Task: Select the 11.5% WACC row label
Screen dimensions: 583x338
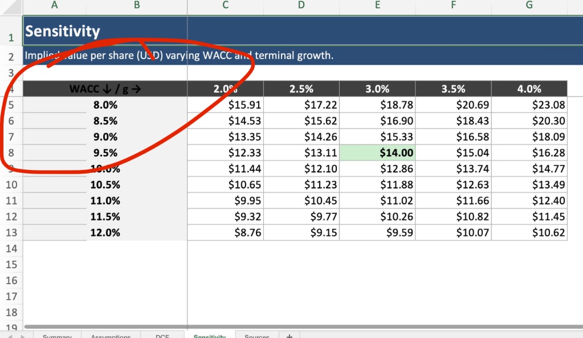Action: point(105,216)
